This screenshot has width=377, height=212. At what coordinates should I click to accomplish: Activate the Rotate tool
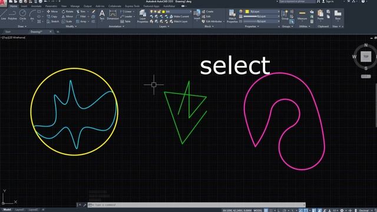click(67, 12)
